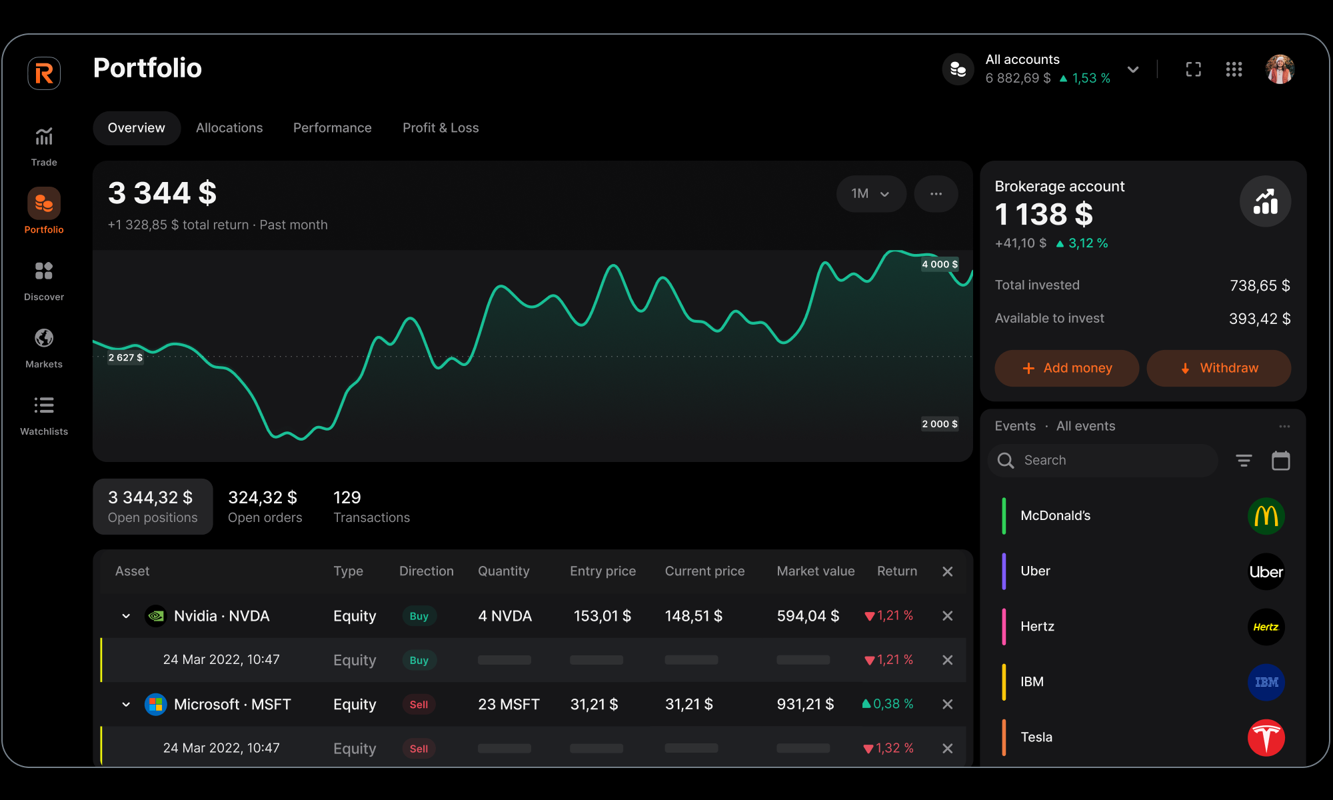The width and height of the screenshot is (1333, 800).
Task: Click the fullscreen expand icon
Action: point(1193,69)
